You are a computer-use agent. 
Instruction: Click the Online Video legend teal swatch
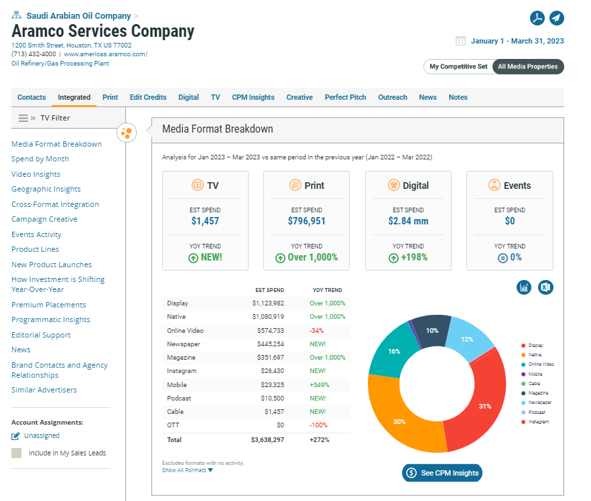point(523,364)
